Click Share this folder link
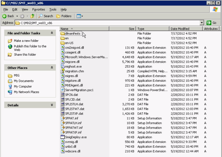Screen dimensions: 222x157 [25, 54]
